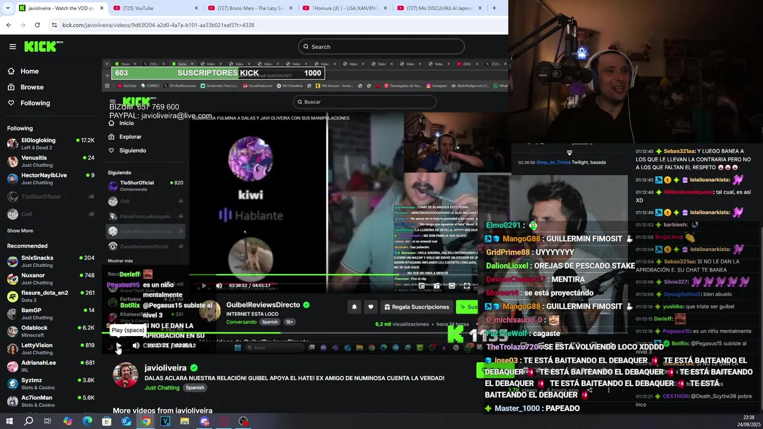
Task: Play the javioliveira VOD
Action: pos(119,346)
